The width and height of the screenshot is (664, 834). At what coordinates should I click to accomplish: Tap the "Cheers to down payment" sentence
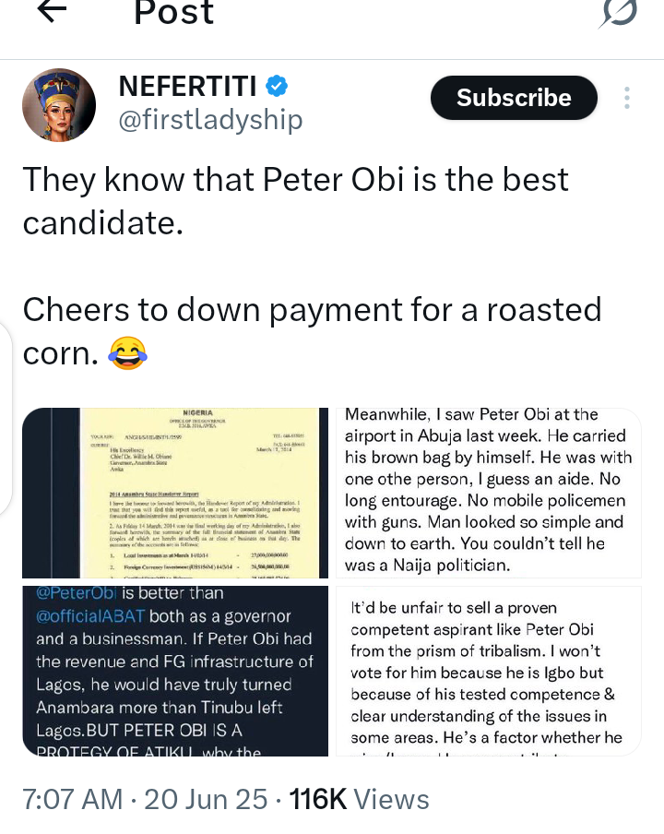pos(312,311)
